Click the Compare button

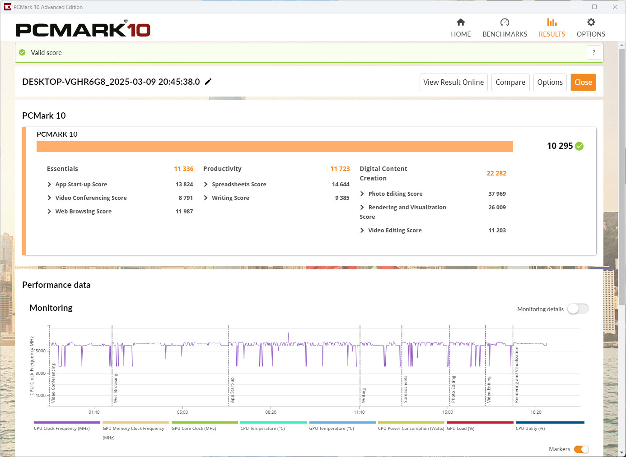click(510, 82)
